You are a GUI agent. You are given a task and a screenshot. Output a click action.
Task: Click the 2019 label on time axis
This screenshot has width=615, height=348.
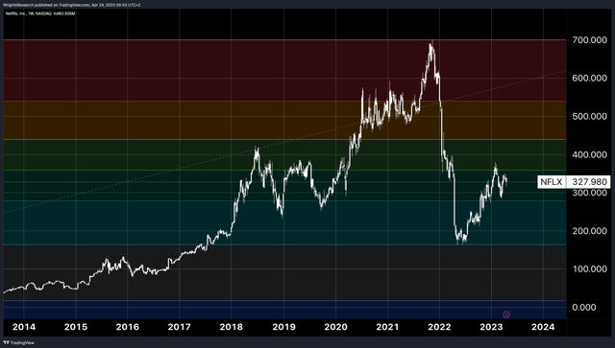(x=284, y=327)
